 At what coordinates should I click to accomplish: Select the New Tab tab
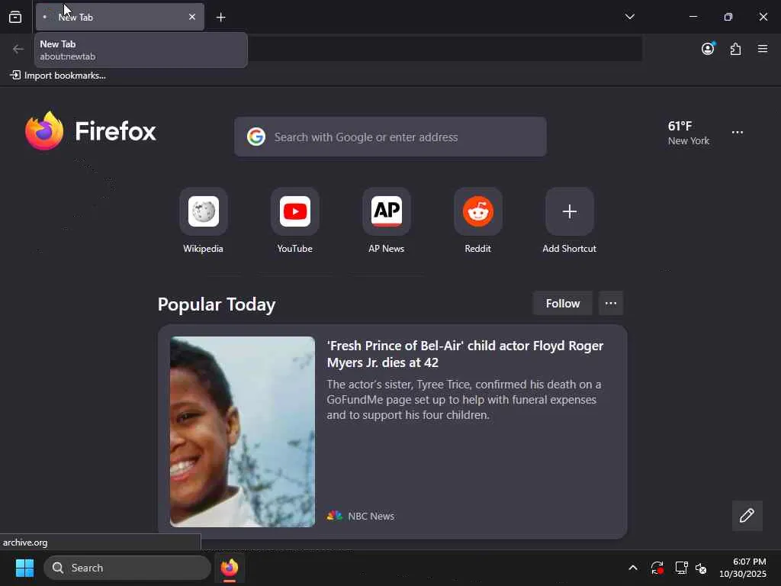[x=120, y=17]
